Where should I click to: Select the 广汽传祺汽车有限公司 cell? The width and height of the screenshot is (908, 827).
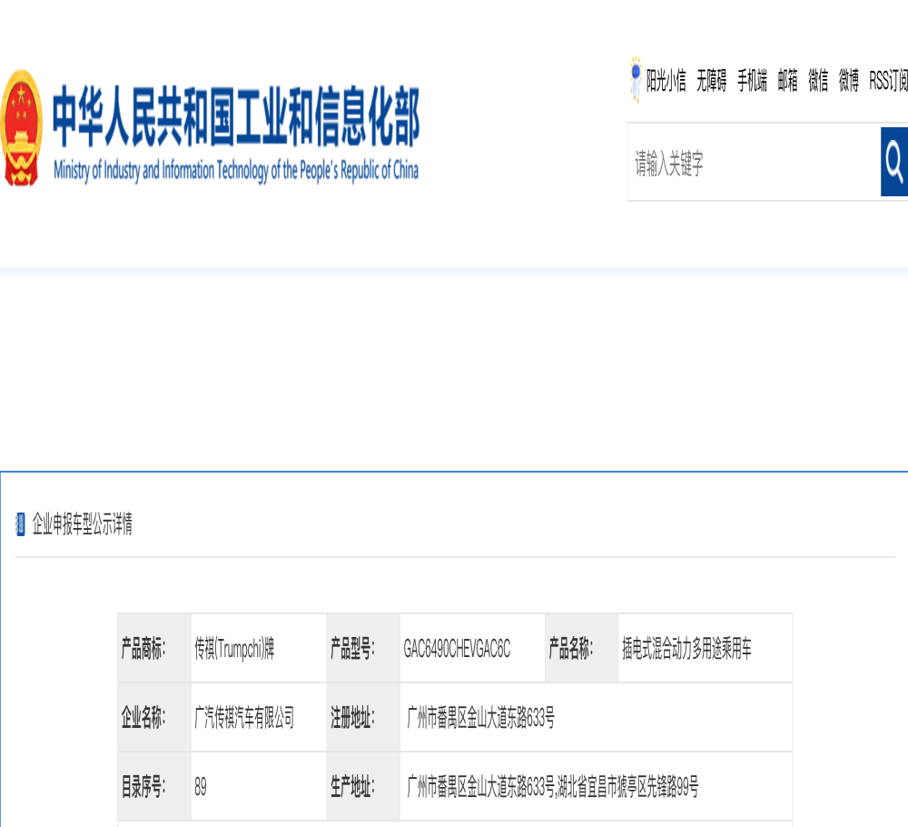click(x=259, y=717)
